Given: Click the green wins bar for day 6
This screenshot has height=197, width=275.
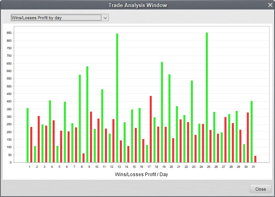Looking at the screenshot, I should (x=65, y=132).
